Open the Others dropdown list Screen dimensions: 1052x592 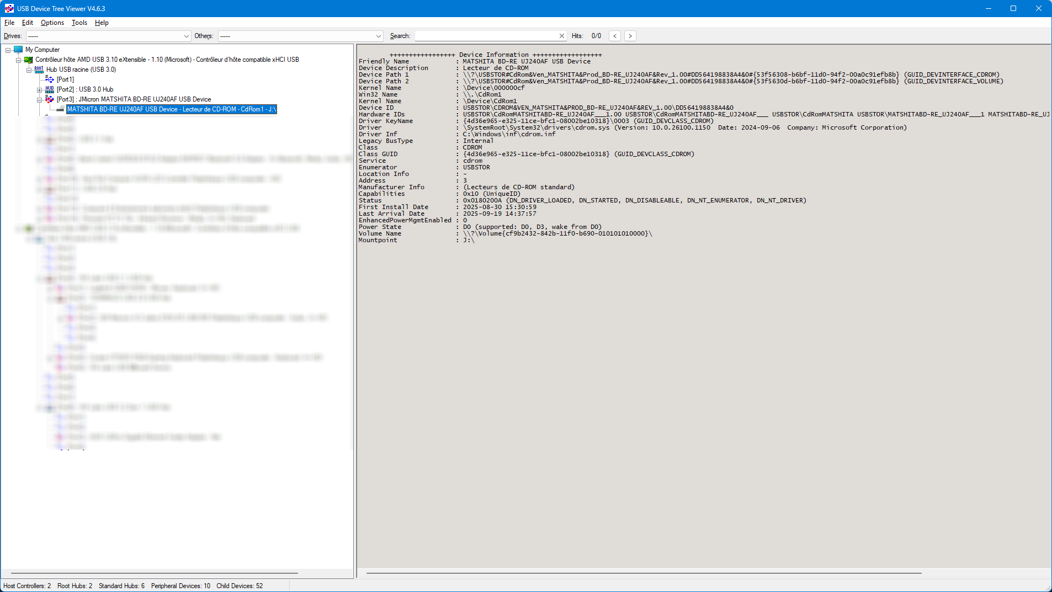click(300, 36)
